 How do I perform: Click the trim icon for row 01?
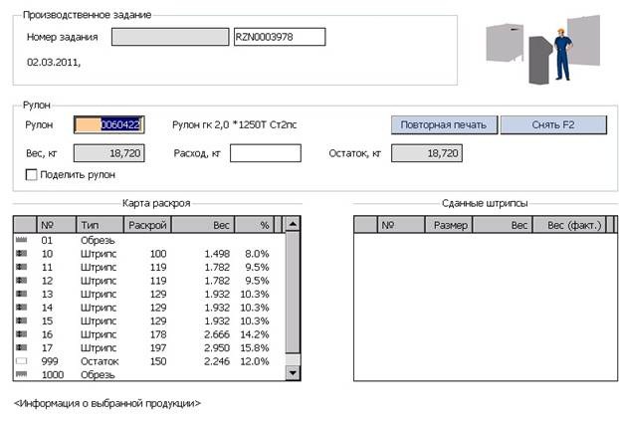click(22, 240)
